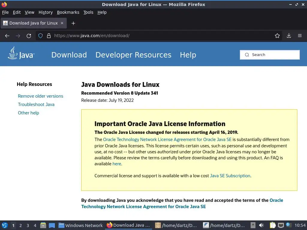Open the clipboard manager tray icon
The image size is (307, 230).
coord(273,226)
